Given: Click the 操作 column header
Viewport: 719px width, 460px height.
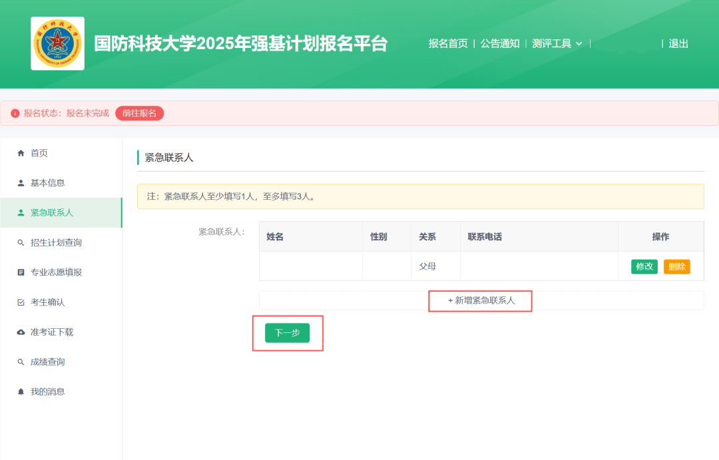Looking at the screenshot, I should pyautogui.click(x=661, y=236).
